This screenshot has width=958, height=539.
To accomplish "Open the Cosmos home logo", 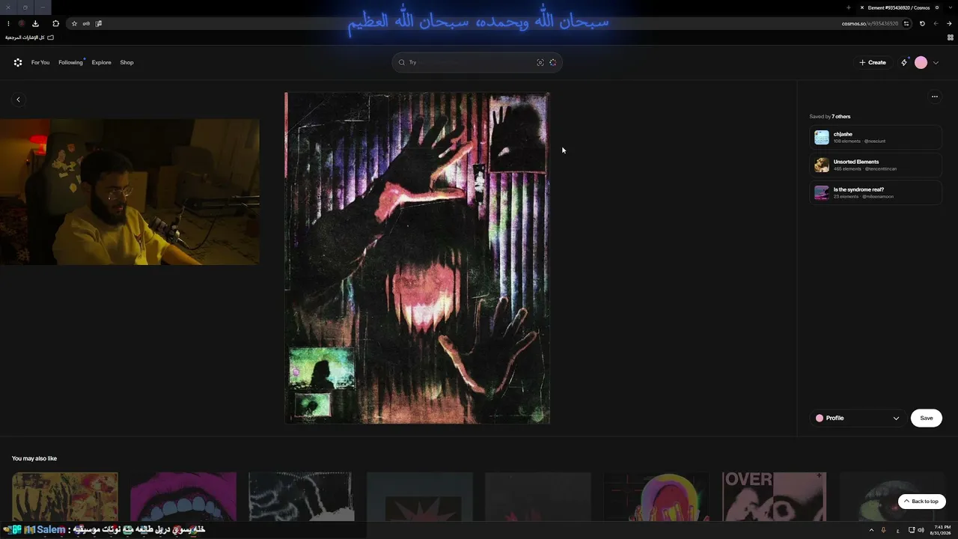I will pos(18,63).
